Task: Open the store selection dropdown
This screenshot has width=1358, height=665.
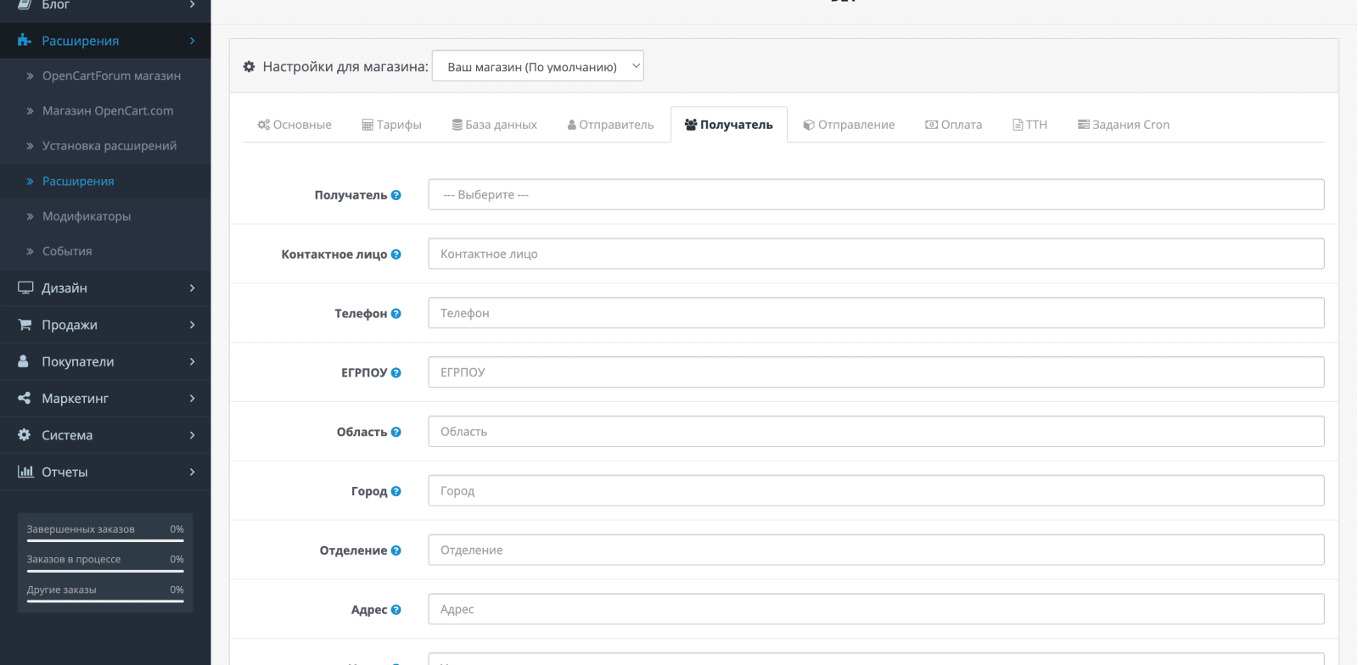Action: [538, 66]
